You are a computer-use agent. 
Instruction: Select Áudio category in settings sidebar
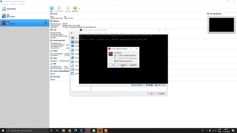[75, 54]
